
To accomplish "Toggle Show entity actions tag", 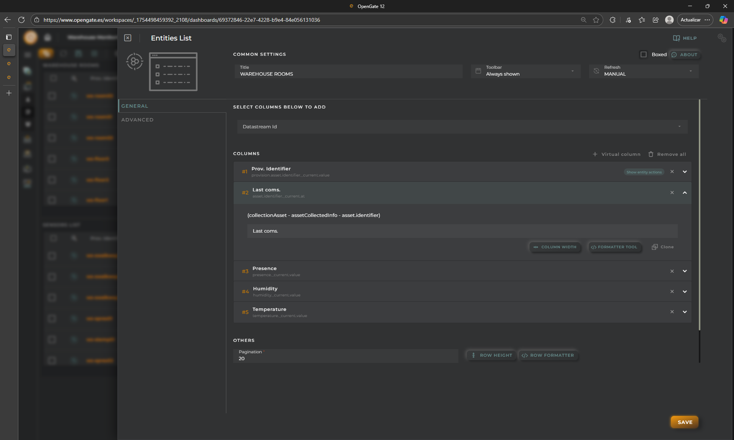I will (x=644, y=172).
